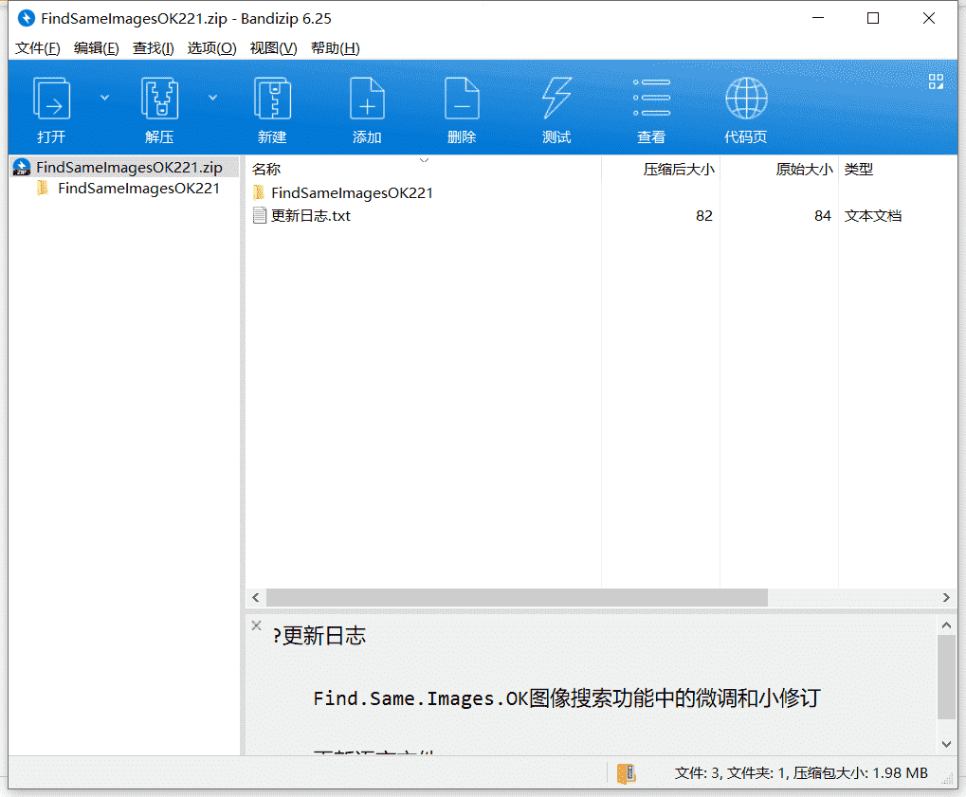Click the folder icon in the file list
966x797 pixels.
(259, 192)
